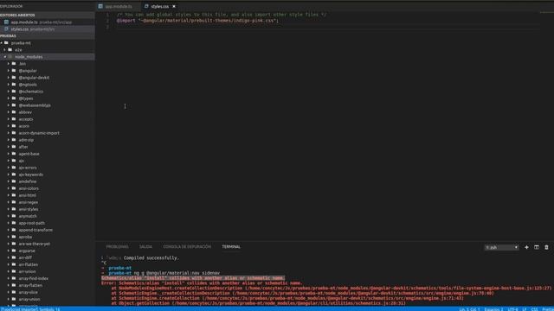Click Ln/Col cursor position in status bar
Viewport: 554px width, 311px height.
coord(469,309)
